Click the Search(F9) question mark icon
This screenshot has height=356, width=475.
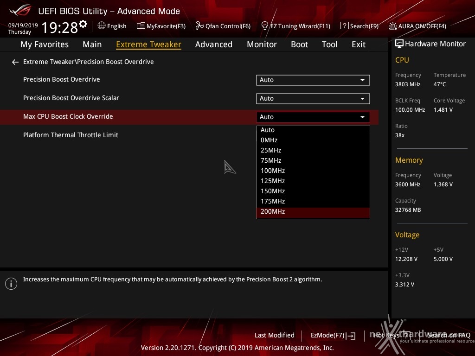coord(345,26)
